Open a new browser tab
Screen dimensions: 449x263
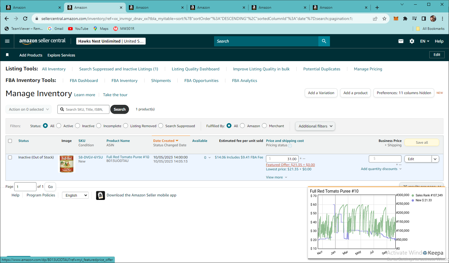[x=377, y=8]
